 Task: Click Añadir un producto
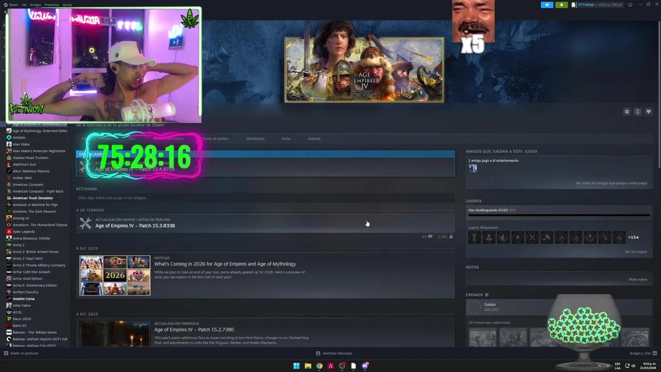21,353
